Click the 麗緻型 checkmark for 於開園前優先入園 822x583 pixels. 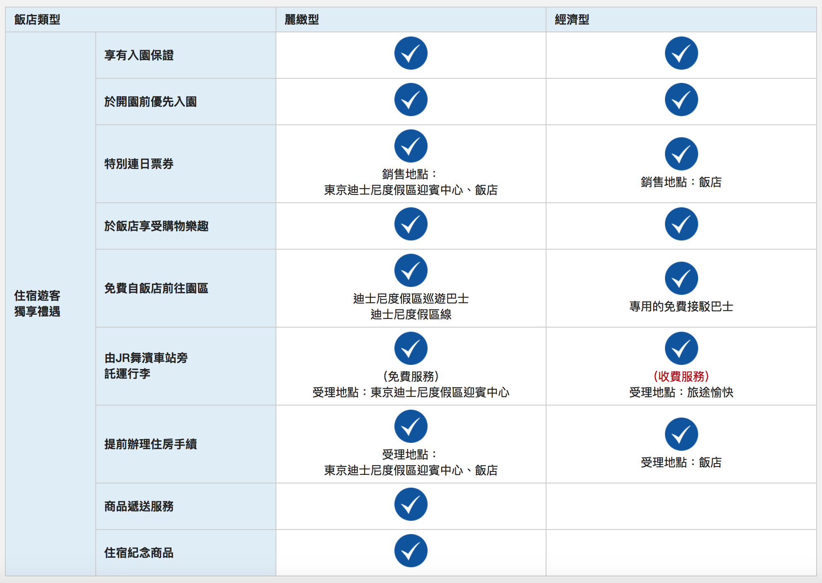411,100
